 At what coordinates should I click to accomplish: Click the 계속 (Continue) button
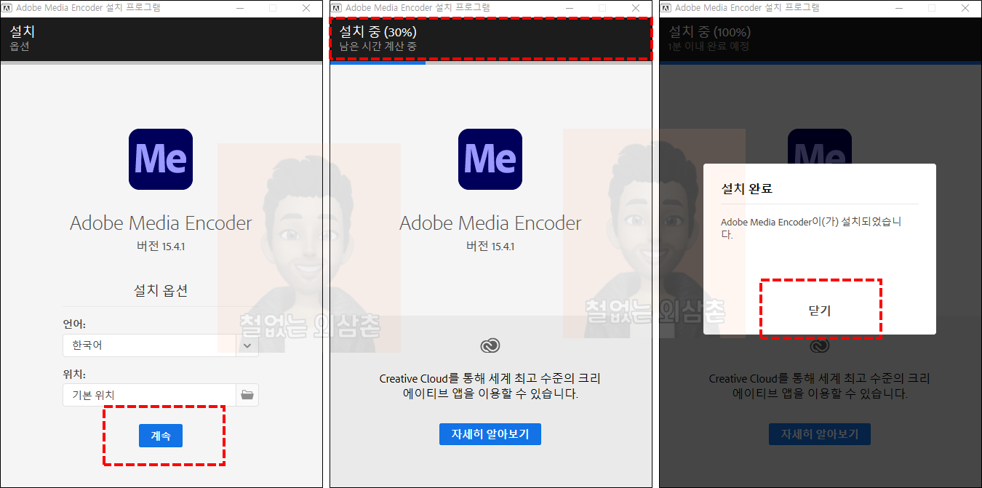pos(161,436)
